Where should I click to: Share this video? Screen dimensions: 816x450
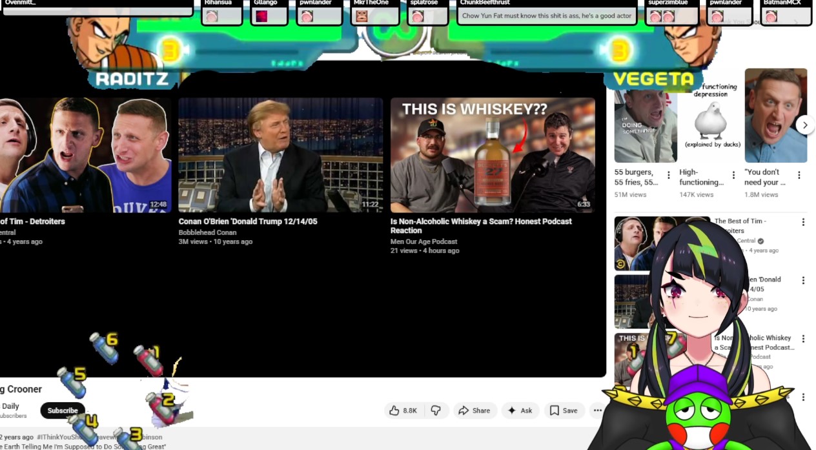click(x=474, y=411)
